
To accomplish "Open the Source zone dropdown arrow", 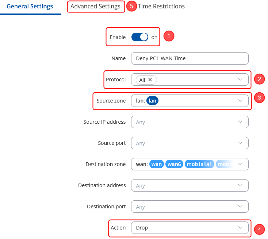I will tap(240, 101).
